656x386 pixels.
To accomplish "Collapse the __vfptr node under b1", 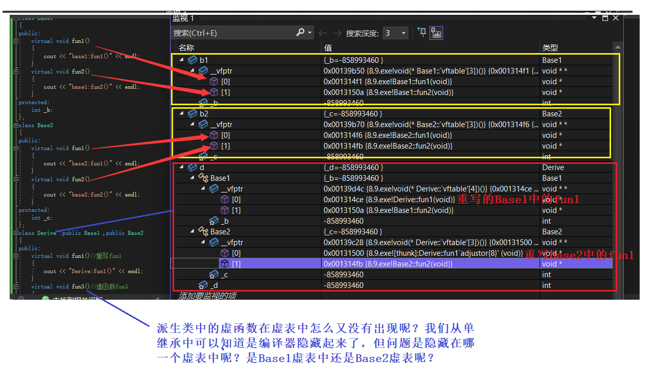I will coord(192,71).
